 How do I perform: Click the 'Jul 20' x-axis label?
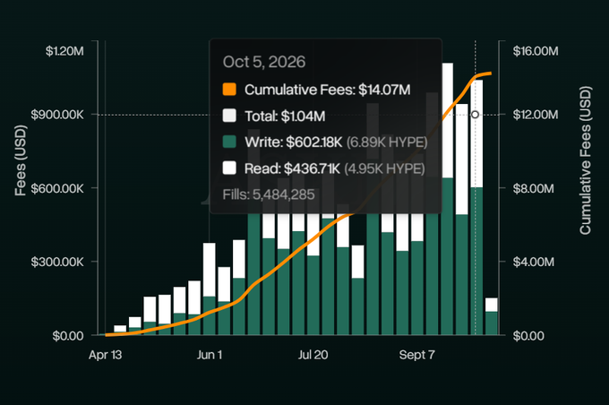[x=313, y=355]
